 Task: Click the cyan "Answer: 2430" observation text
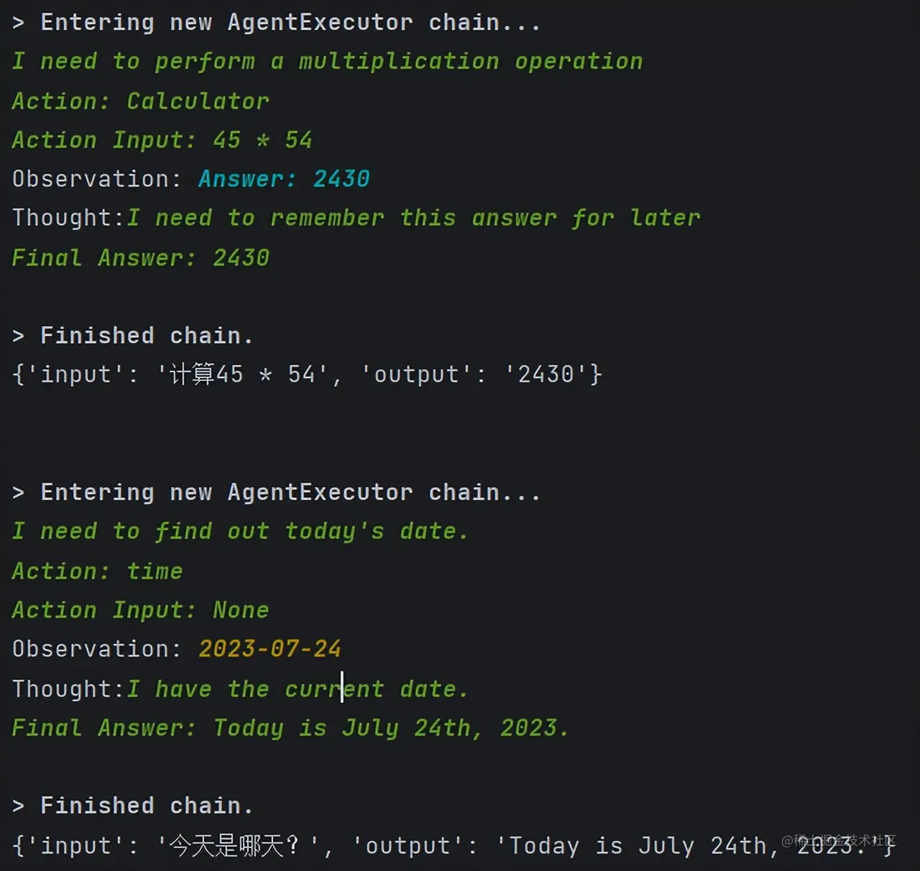coord(284,179)
